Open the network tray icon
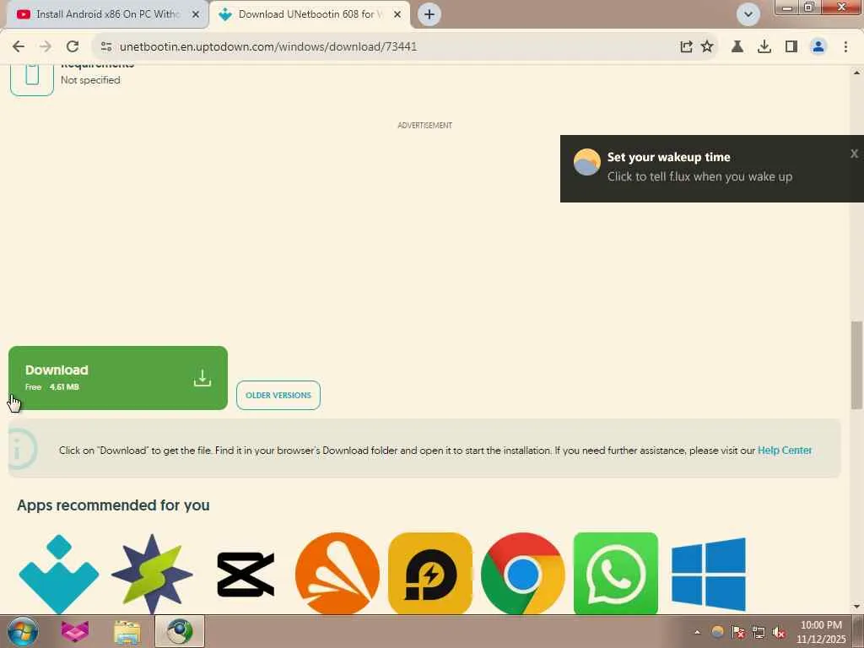The width and height of the screenshot is (864, 648). 759,632
